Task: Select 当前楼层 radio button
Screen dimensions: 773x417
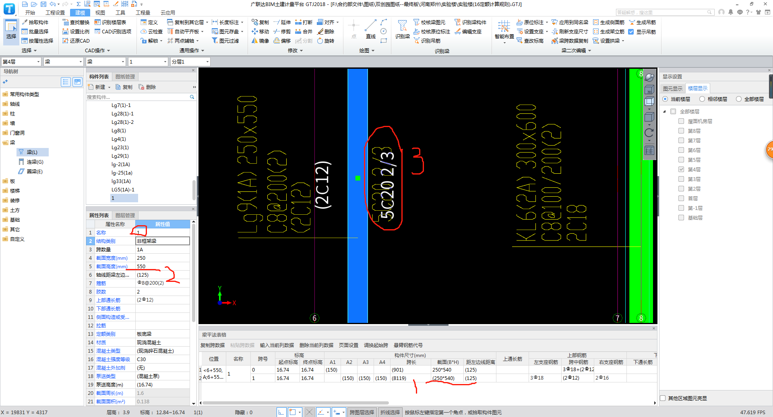Action: [665, 99]
